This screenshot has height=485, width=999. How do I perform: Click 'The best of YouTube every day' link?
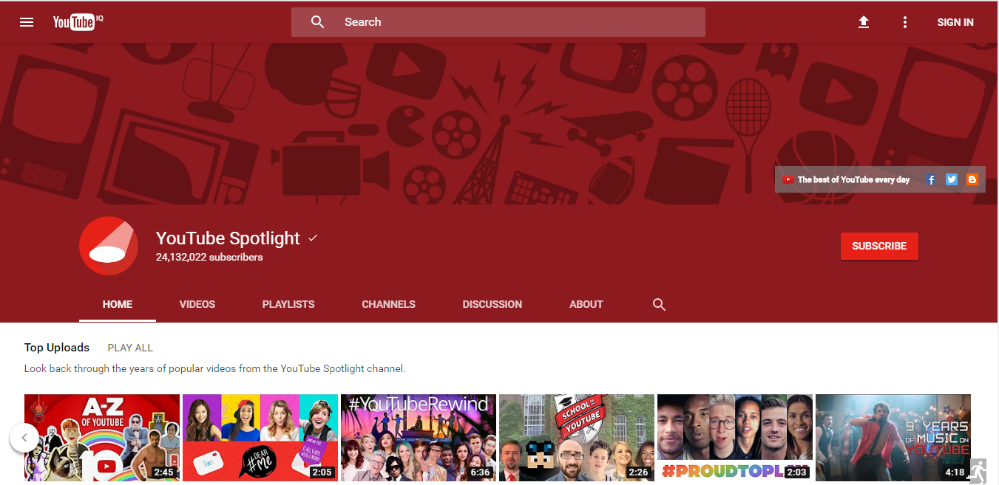click(x=847, y=179)
